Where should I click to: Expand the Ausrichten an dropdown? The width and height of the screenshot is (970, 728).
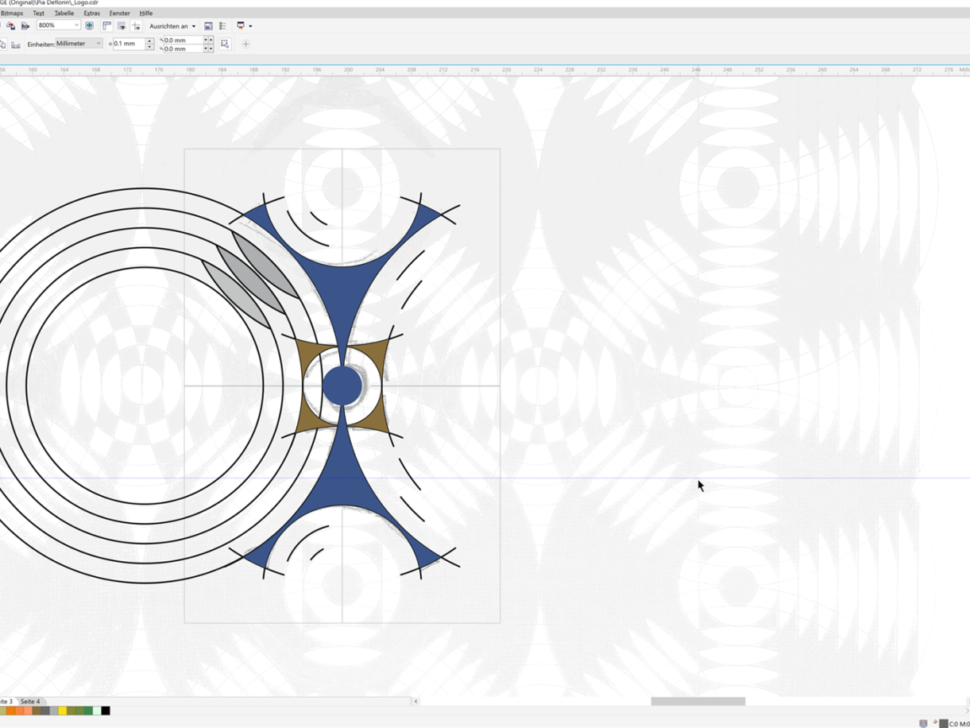tap(193, 26)
